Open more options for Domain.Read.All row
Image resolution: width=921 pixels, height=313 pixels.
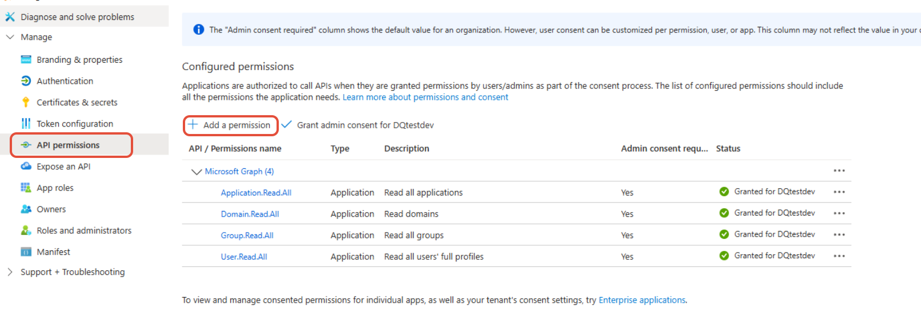pos(839,213)
